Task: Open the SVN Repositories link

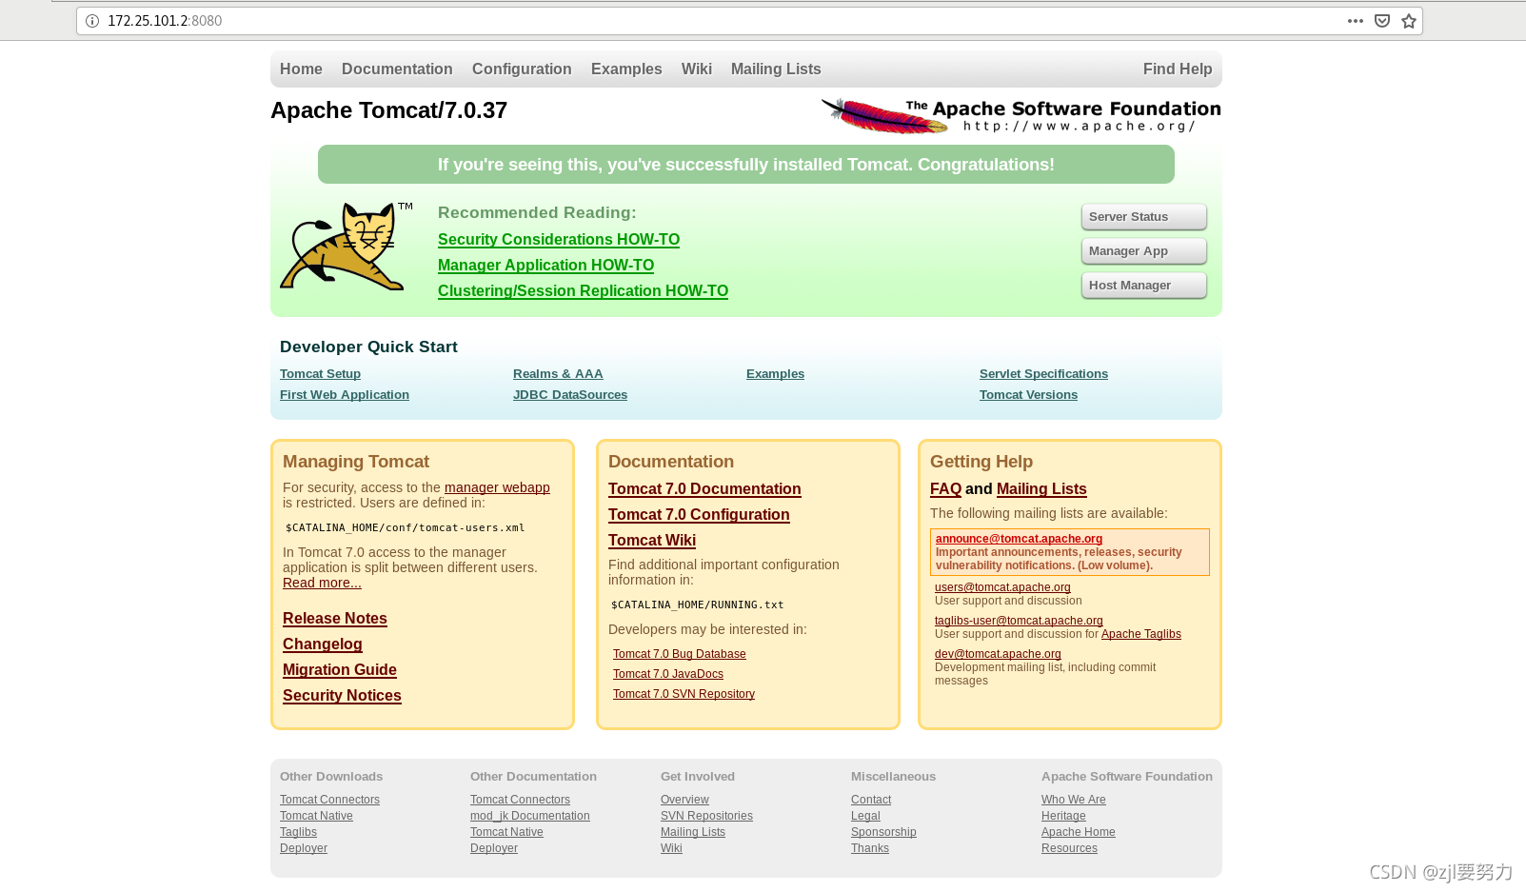Action: 706,816
